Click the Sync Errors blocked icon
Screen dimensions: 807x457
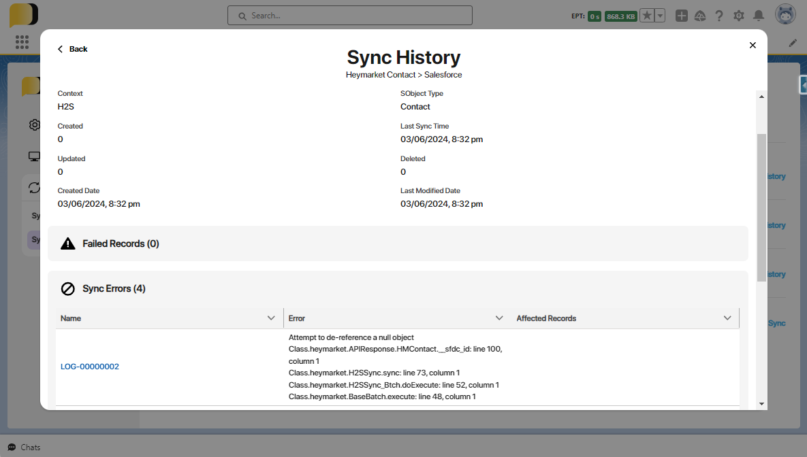pos(68,289)
